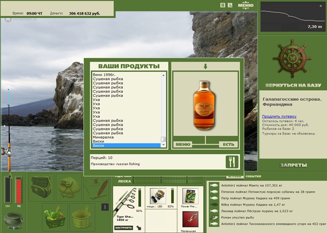Click the food level ЕДА gauge
The width and height of the screenshot is (327, 233).
(8, 190)
